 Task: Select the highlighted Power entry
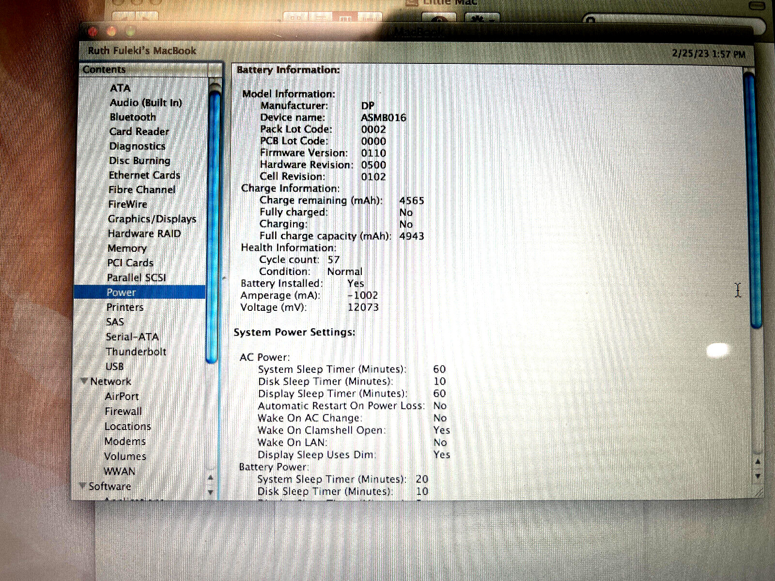pos(139,292)
